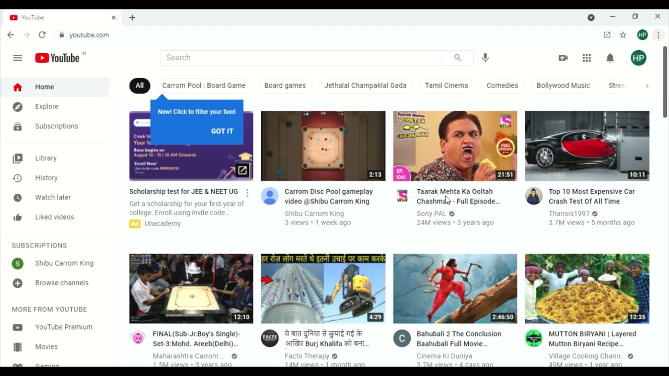Click the YouTube logo
This screenshot has height=376, width=669.
(x=57, y=58)
